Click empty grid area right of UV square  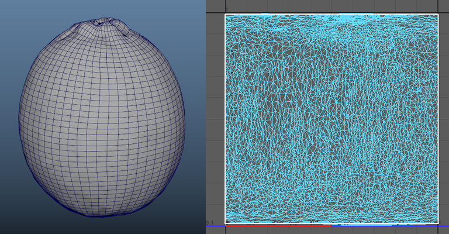[444, 117]
